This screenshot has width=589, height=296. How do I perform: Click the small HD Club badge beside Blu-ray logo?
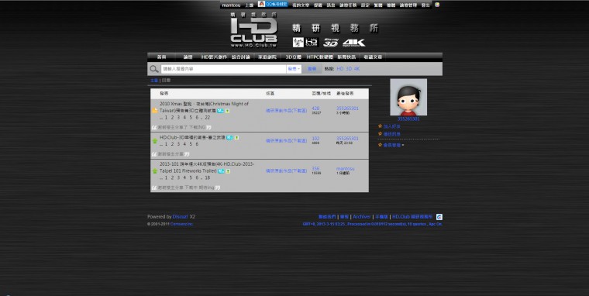312,43
